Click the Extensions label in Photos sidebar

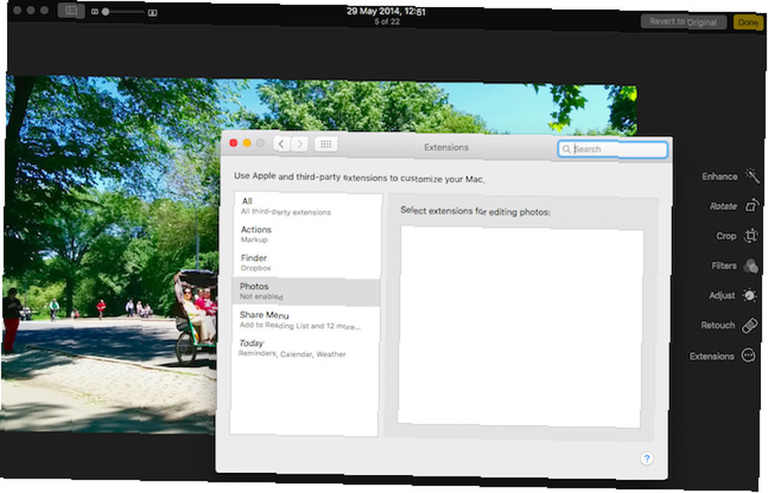pyautogui.click(x=712, y=356)
